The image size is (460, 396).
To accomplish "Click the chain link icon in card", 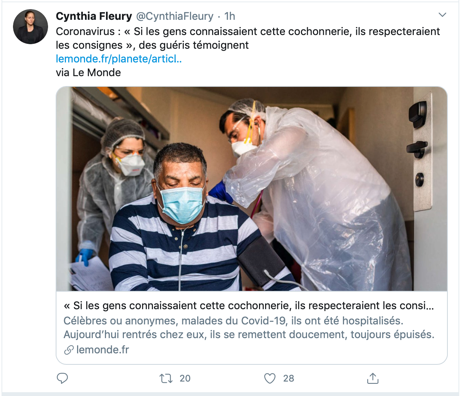I will [x=69, y=350].
